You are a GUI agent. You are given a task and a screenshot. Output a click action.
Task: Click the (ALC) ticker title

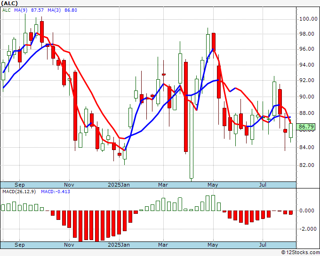9,3
